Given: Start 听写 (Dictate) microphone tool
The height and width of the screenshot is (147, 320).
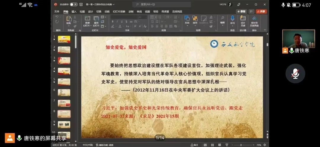Looking at the screenshot, I should (x=233, y=19).
